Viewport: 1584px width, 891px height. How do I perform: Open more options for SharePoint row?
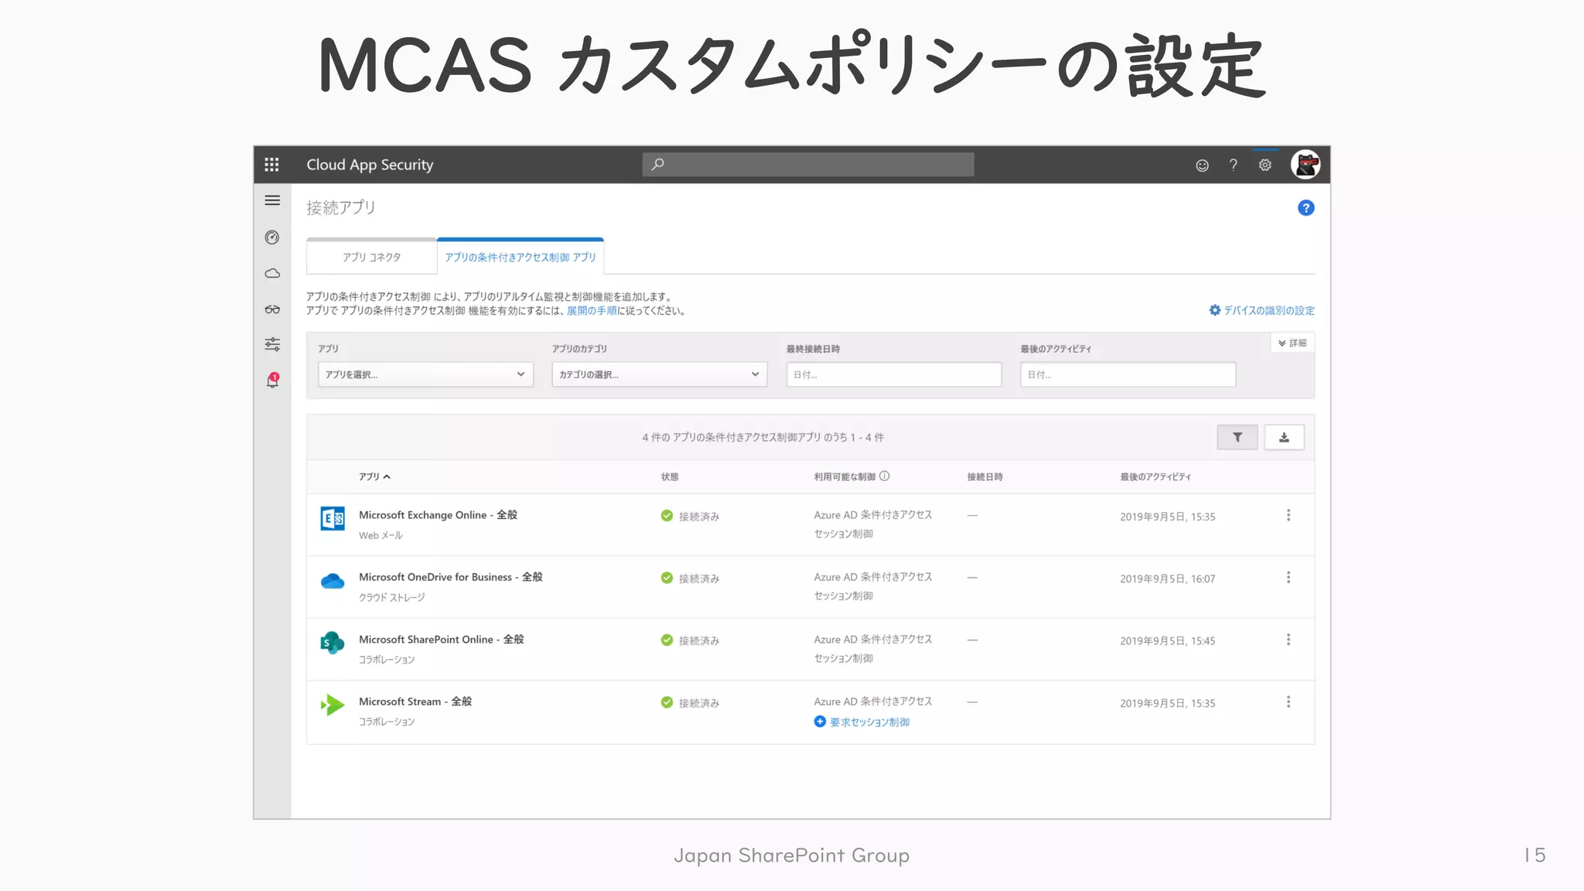1289,640
